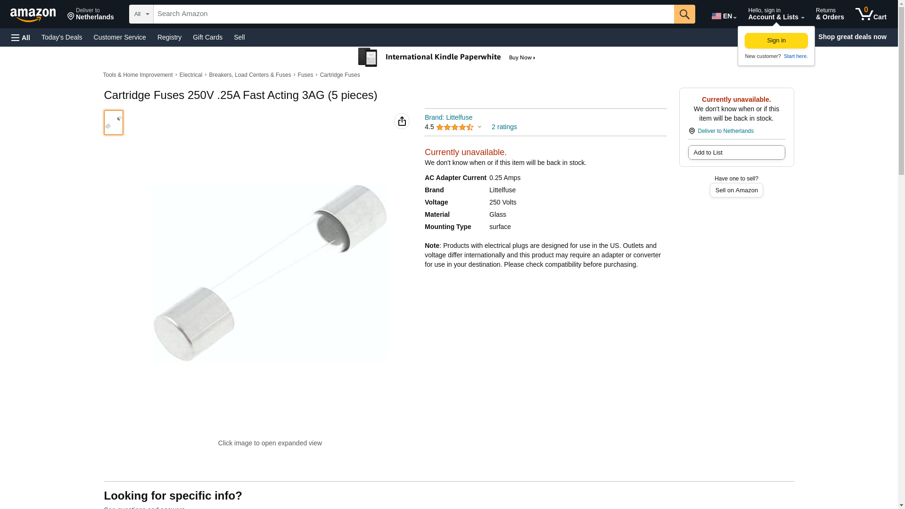
Task: Open the Brand: Littelfuse link
Action: pyautogui.click(x=448, y=117)
